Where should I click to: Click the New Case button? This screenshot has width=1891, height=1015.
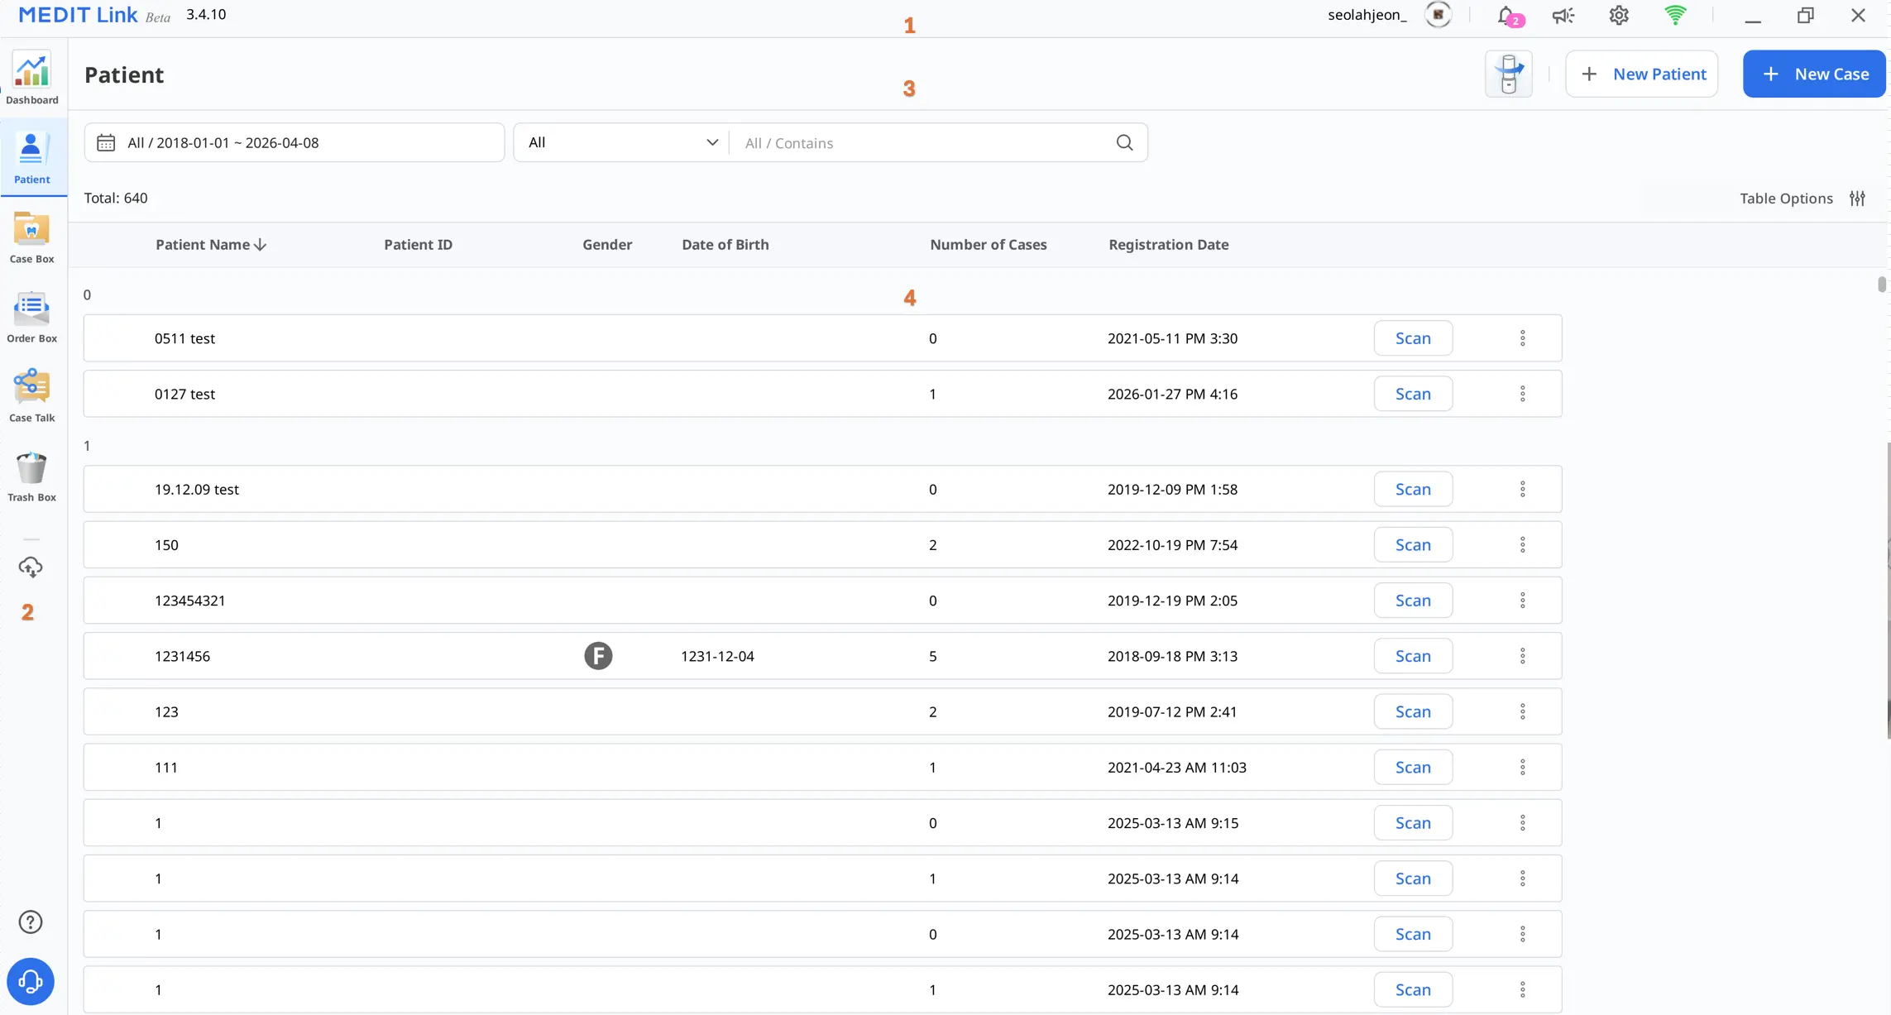click(x=1814, y=74)
